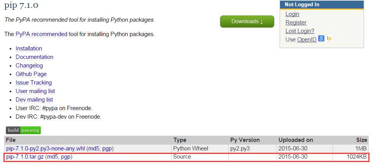The width and height of the screenshot is (373, 164).
Task: Open the Installation link
Action: click(29, 48)
